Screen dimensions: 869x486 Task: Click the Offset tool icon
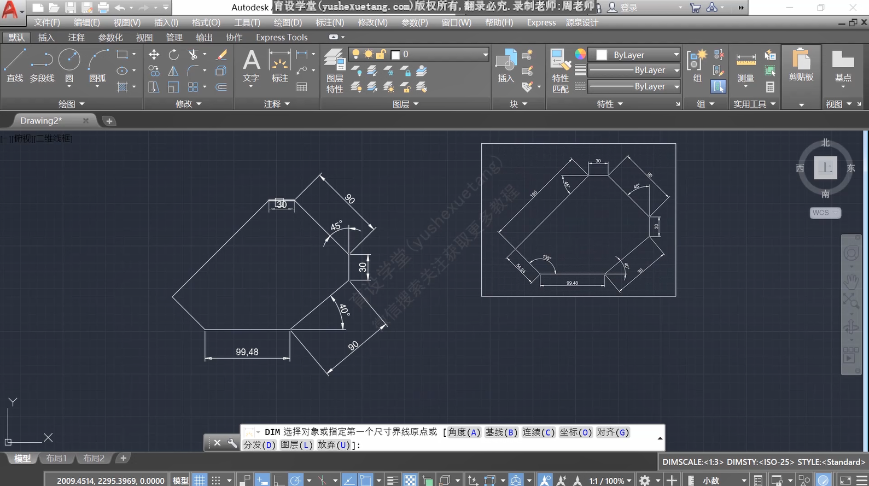point(221,87)
